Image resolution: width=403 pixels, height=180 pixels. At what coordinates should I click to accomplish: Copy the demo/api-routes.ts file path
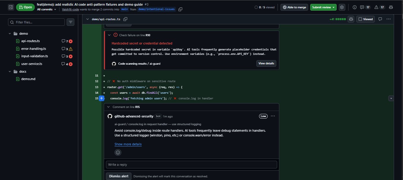click(126, 19)
